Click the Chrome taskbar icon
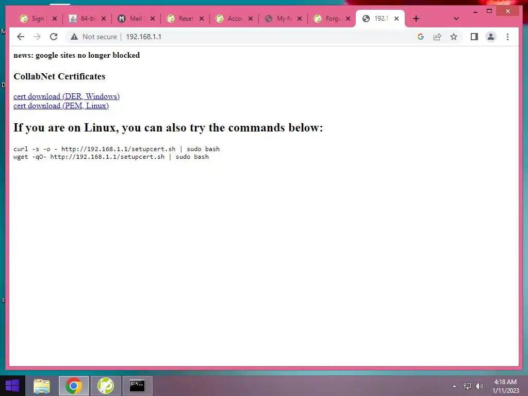The width and height of the screenshot is (528, 396). click(73, 386)
